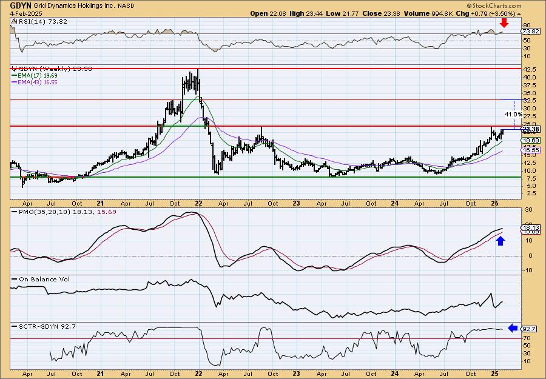Open the StockCharts.com copyright link

[x=494, y=6]
